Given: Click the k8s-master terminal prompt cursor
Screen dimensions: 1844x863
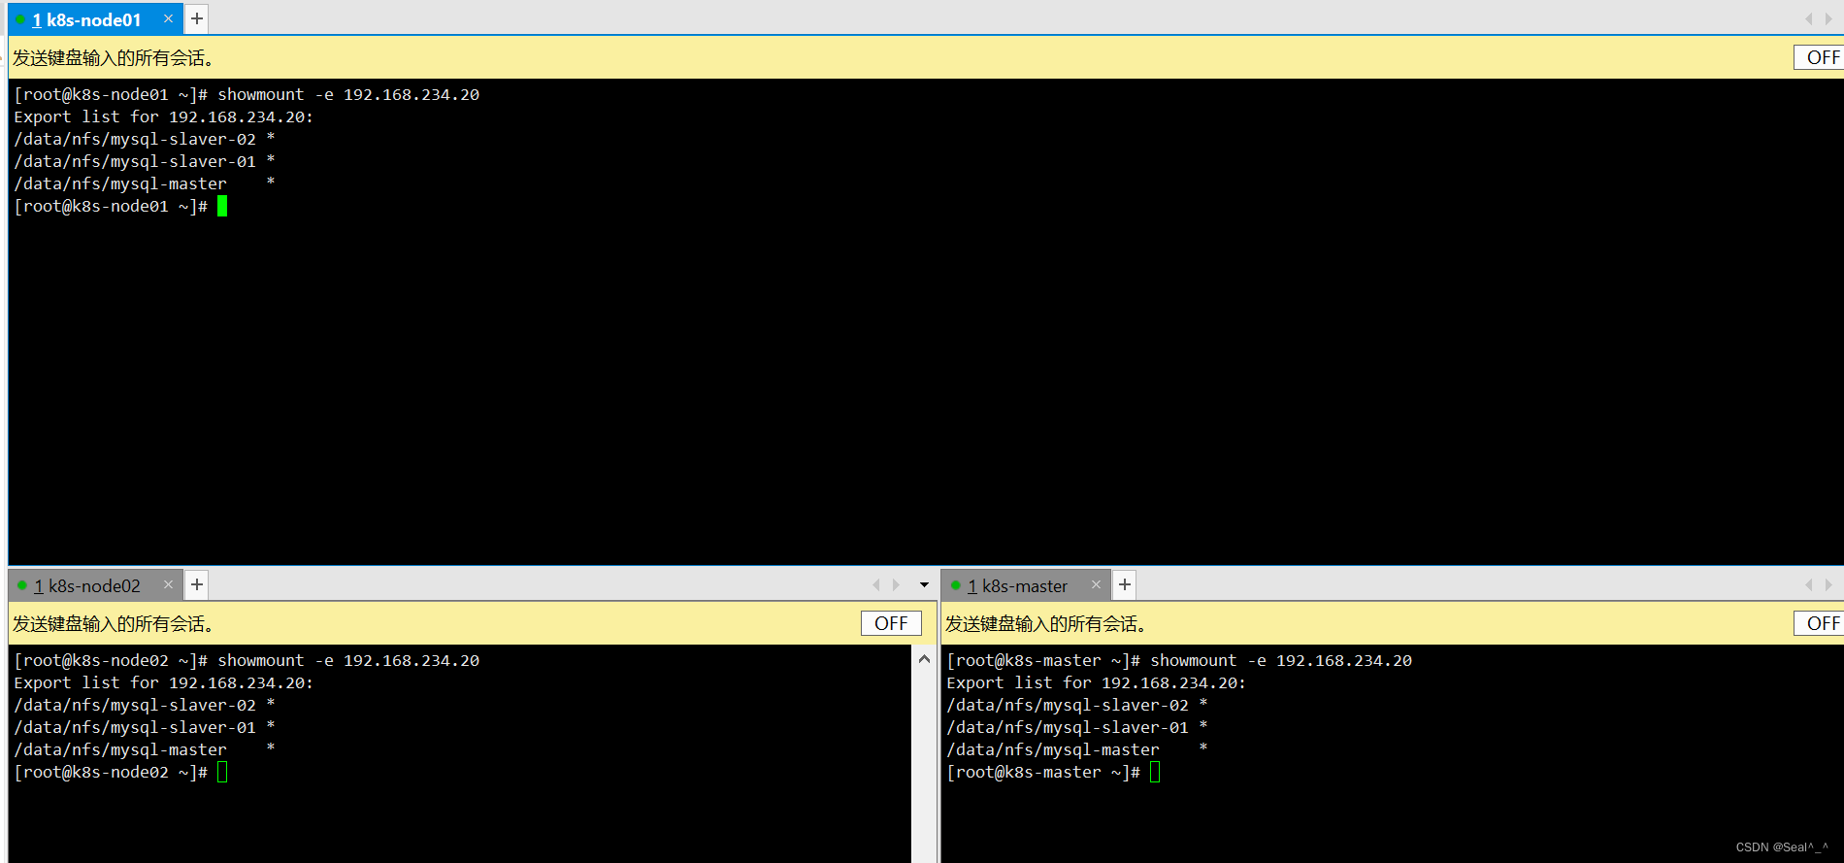Looking at the screenshot, I should click(x=1155, y=772).
